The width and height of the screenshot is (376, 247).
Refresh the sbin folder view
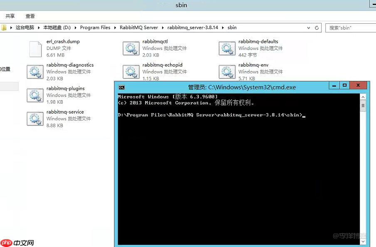[x=317, y=27]
